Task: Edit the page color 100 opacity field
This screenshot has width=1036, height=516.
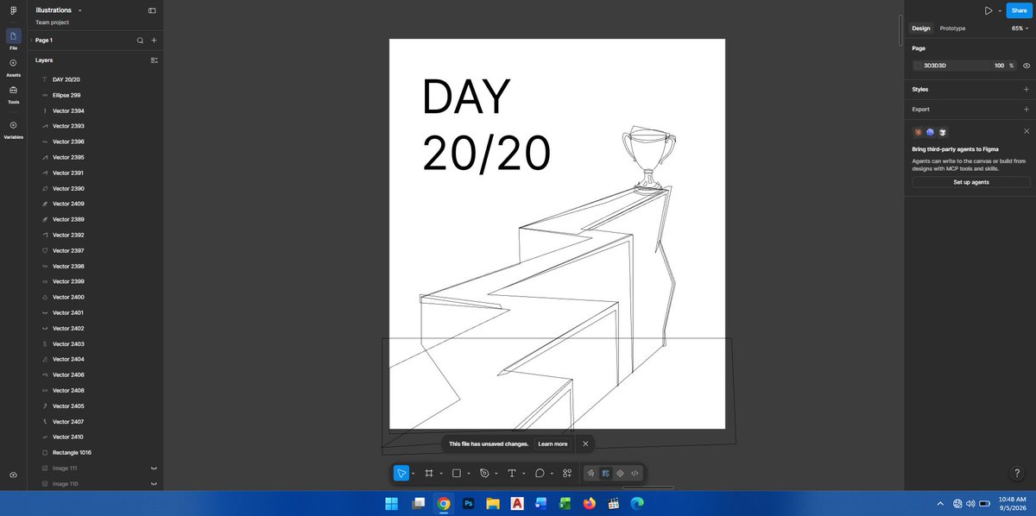Action: [999, 66]
